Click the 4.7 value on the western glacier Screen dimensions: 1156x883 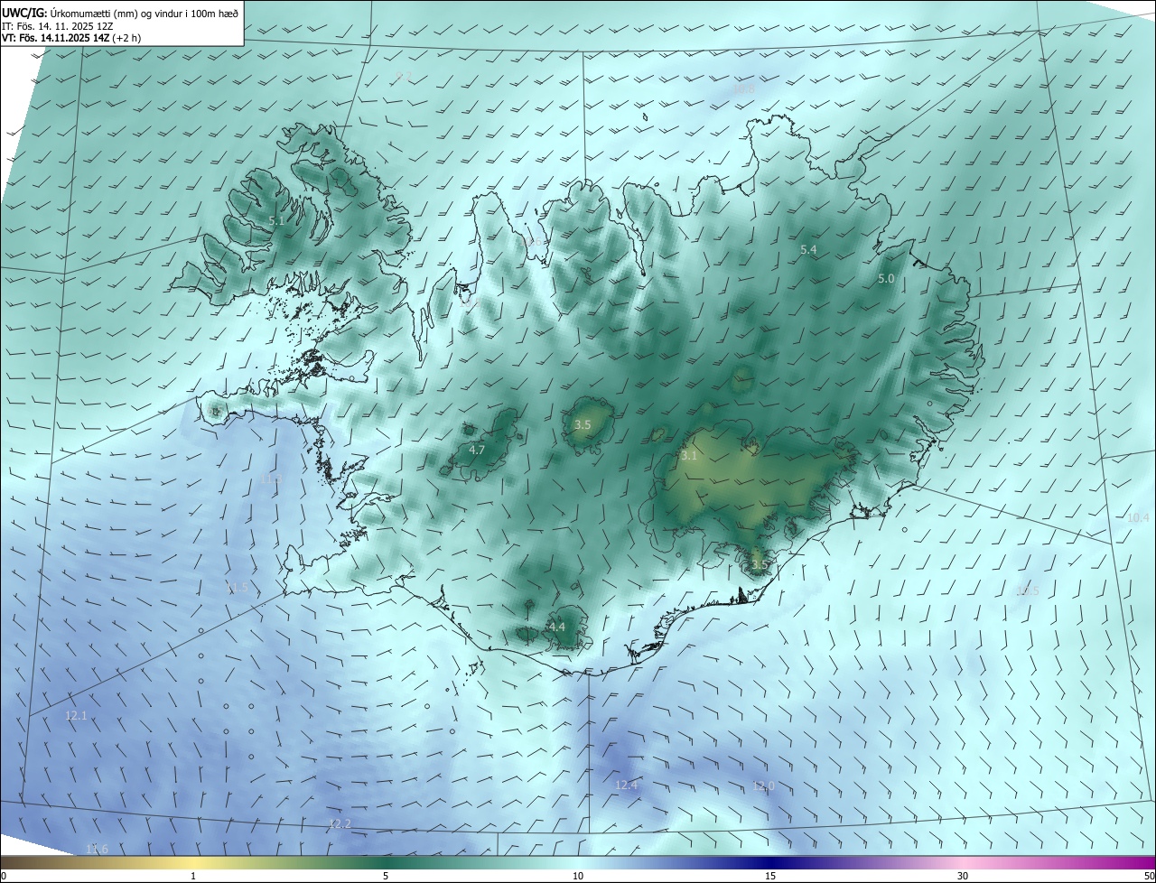(x=477, y=450)
